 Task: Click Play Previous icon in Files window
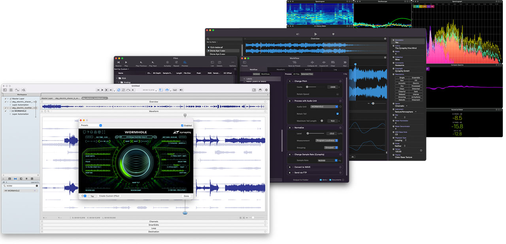coord(141,62)
